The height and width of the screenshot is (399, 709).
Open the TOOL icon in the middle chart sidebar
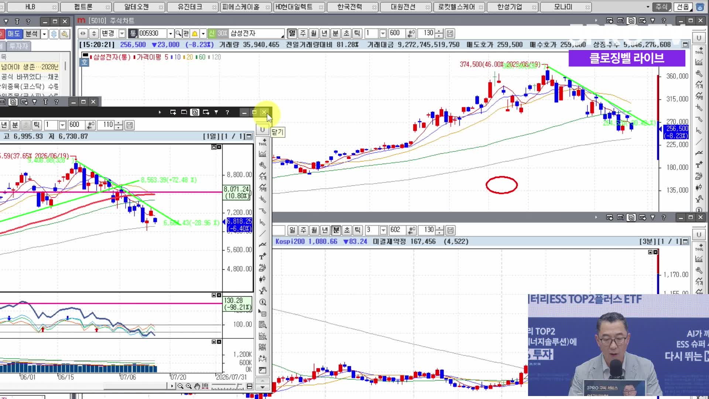tap(263, 142)
